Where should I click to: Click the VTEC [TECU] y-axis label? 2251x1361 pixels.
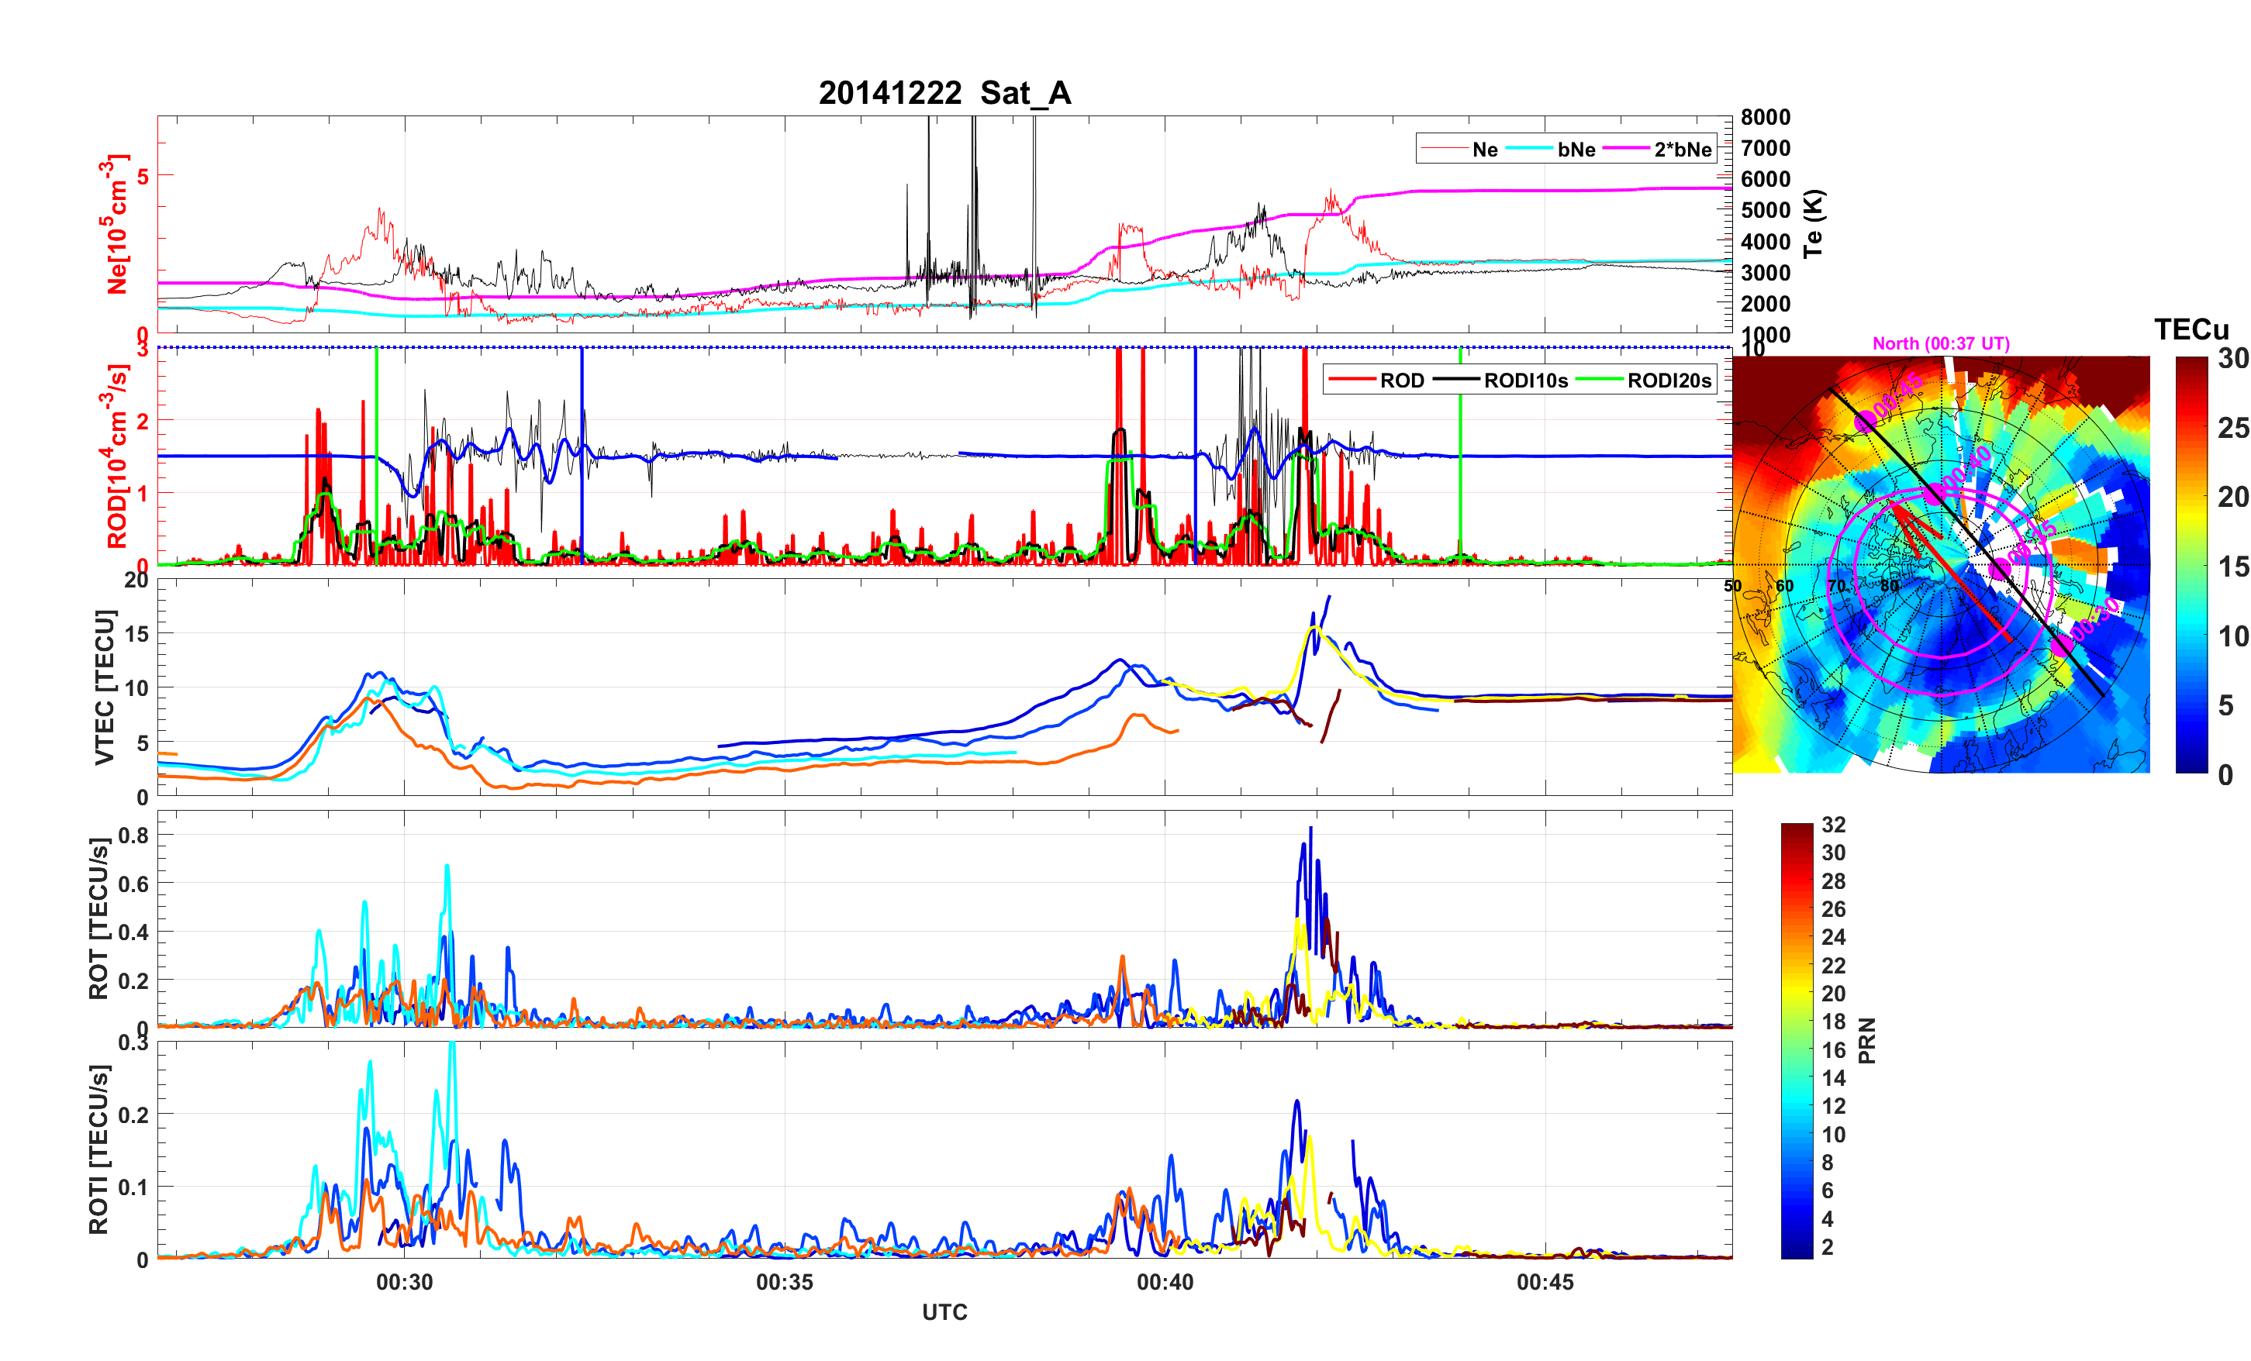pos(104,687)
